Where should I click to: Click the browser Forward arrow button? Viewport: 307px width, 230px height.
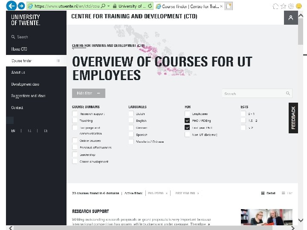click(x=21, y=6)
